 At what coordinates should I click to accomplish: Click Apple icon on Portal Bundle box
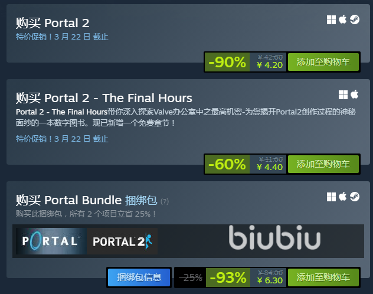click(x=342, y=197)
